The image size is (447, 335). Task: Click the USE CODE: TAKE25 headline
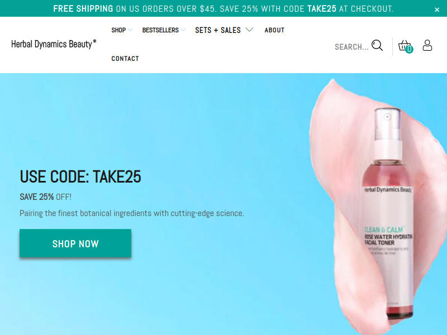coord(80,176)
